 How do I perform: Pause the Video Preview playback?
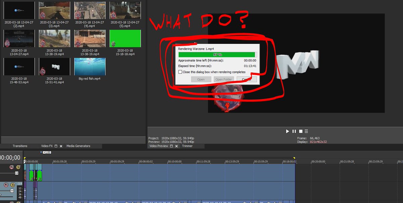click(294, 131)
